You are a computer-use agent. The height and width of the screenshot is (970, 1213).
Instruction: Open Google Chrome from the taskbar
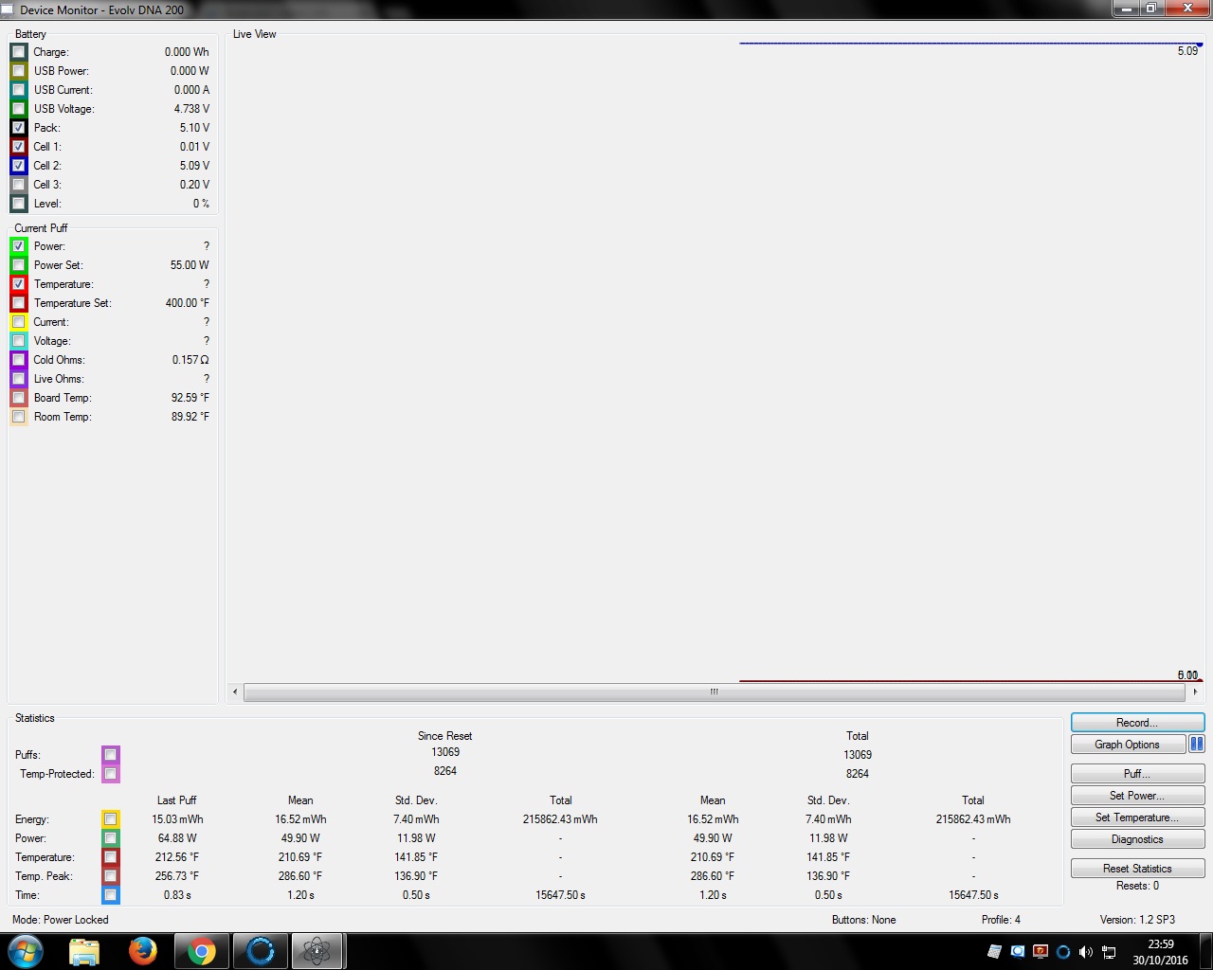[x=201, y=950]
